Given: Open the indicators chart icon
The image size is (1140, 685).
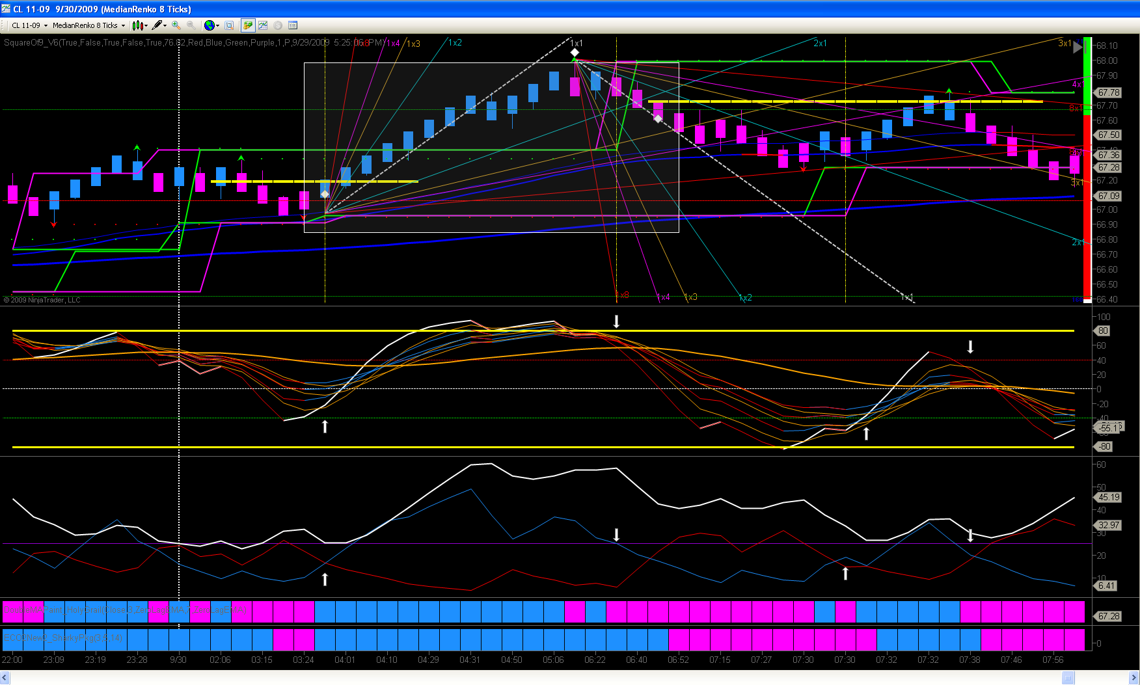Looking at the screenshot, I should point(263,25).
